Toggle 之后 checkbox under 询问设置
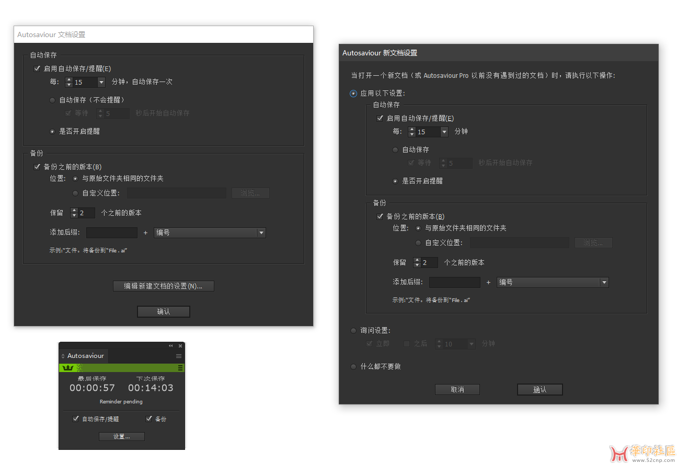 [407, 344]
